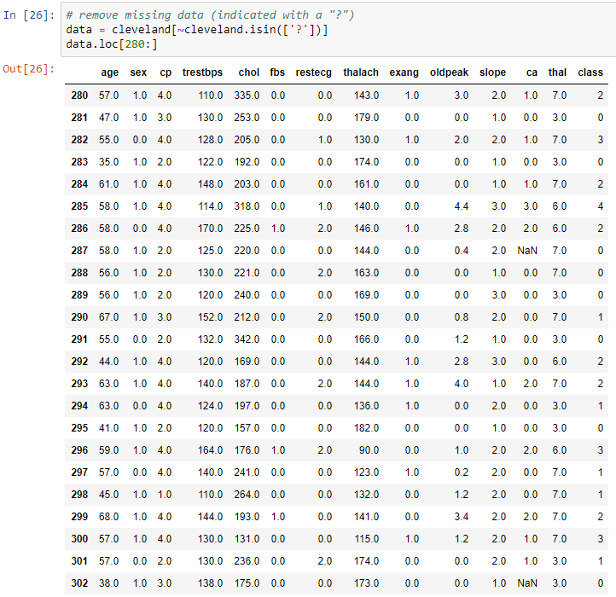Select row index 302
The width and height of the screenshot is (616, 597).
pos(79,583)
